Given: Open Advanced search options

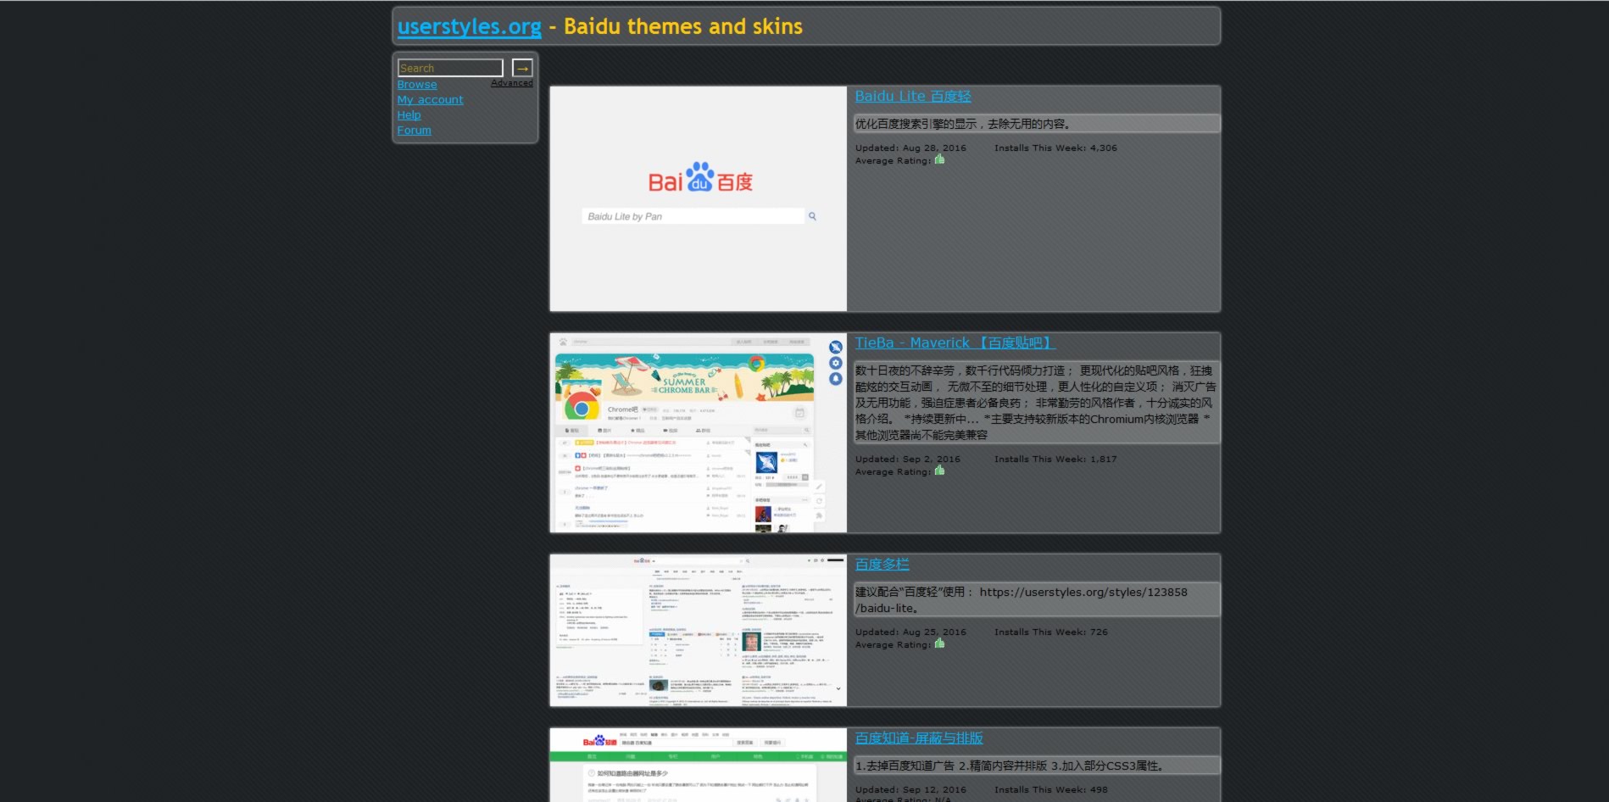Looking at the screenshot, I should click(512, 82).
